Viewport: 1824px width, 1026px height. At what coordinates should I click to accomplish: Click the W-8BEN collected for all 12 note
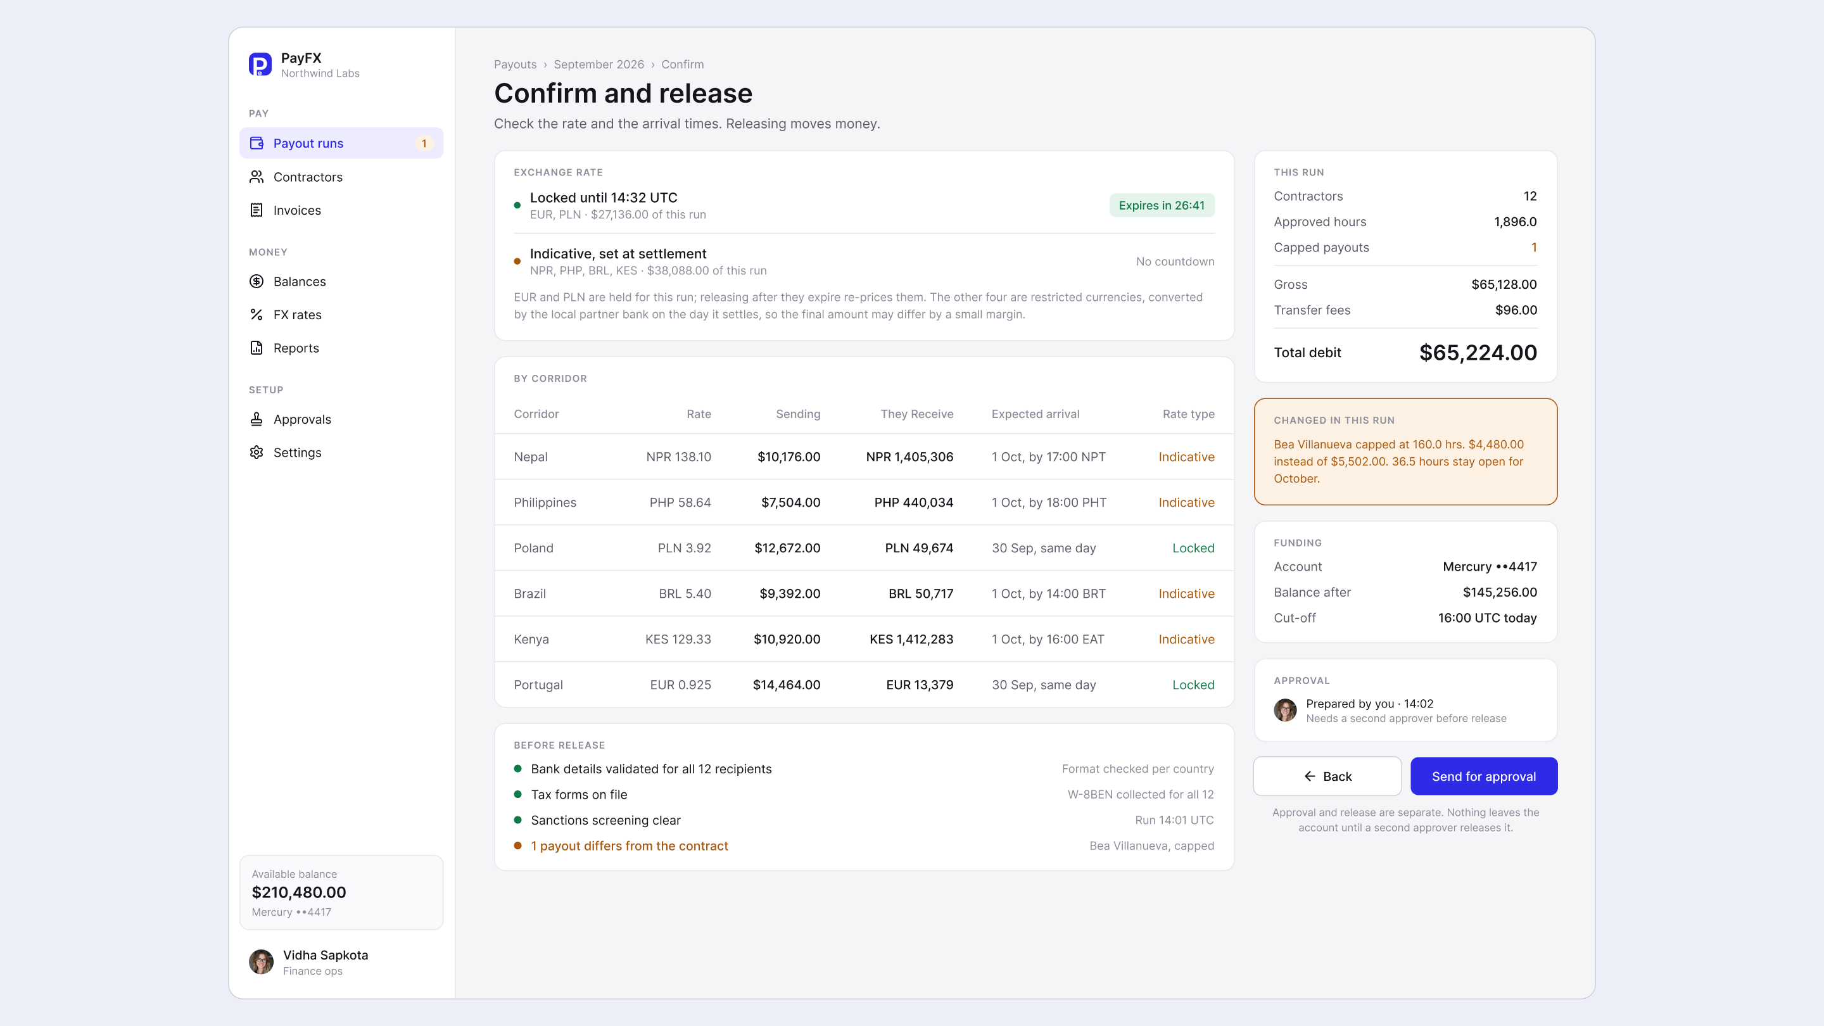pos(1140,794)
